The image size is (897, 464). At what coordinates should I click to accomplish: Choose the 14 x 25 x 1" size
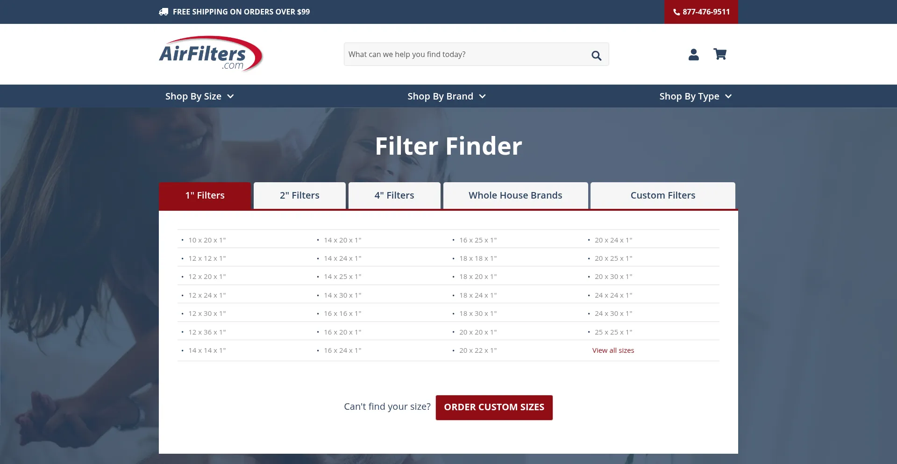[342, 277]
